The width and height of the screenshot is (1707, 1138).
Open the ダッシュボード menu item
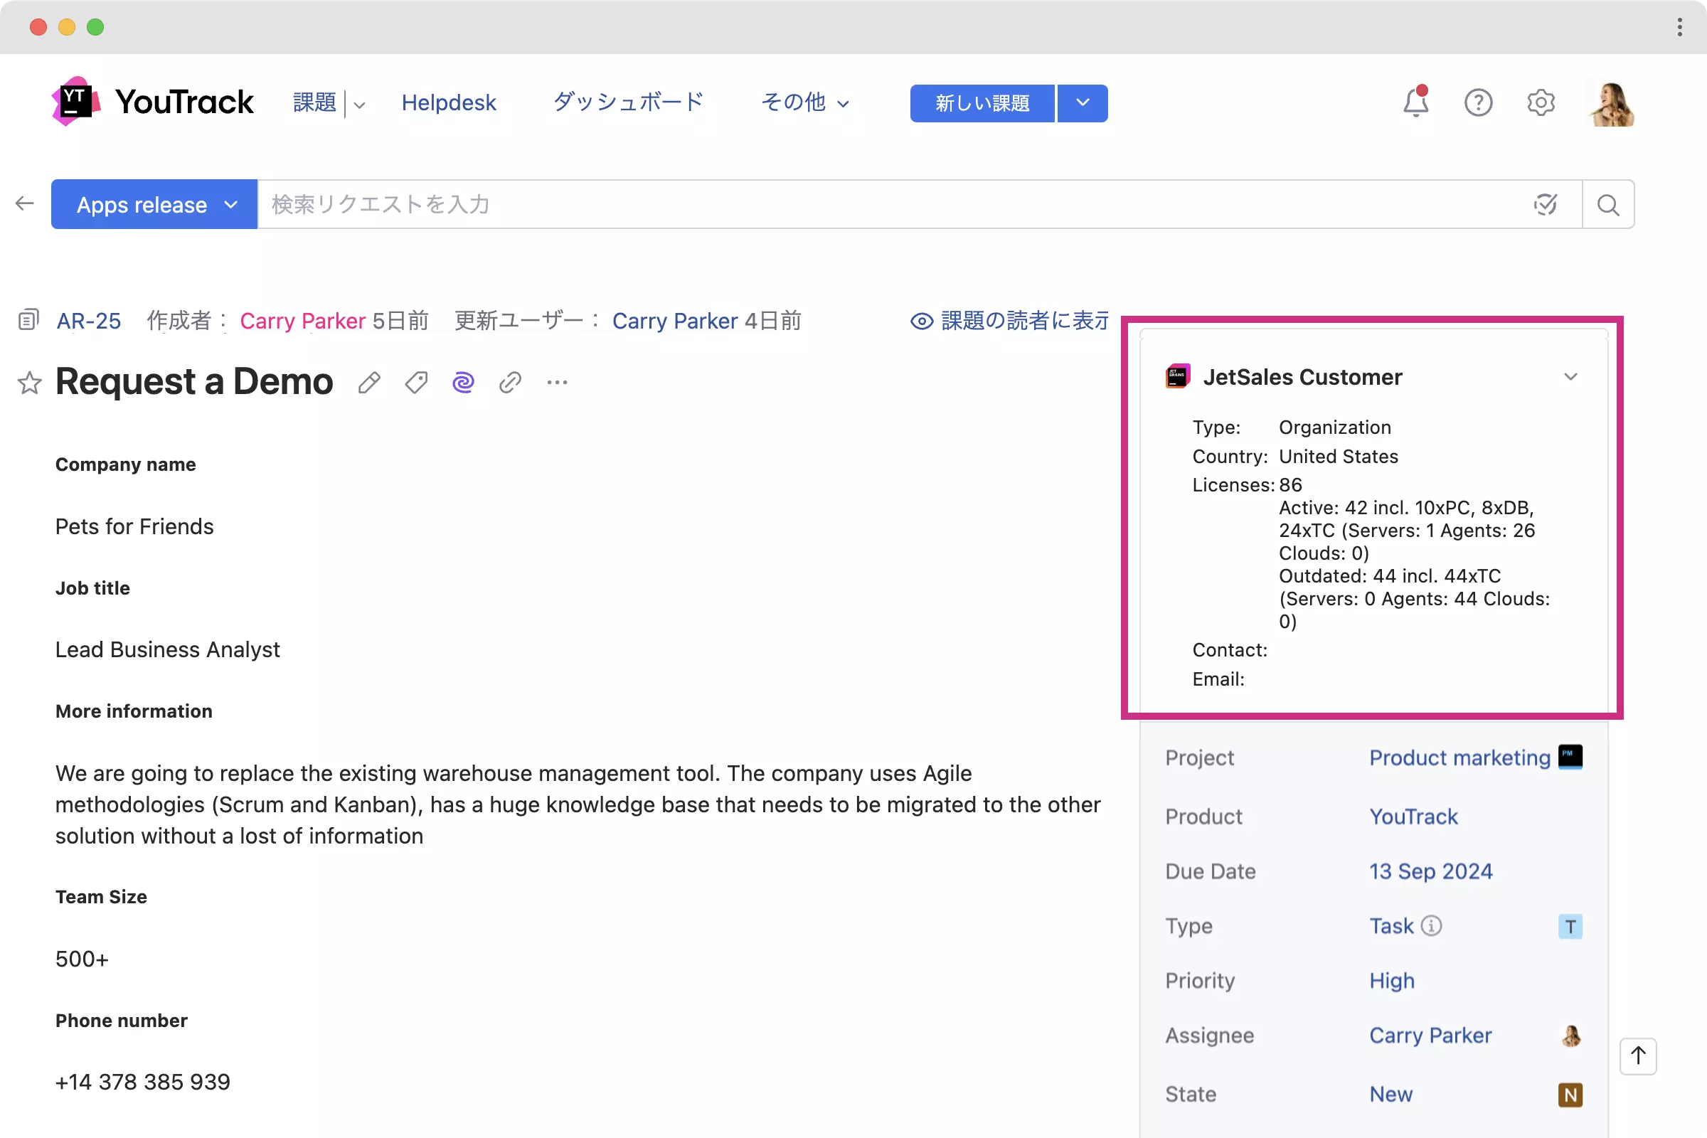point(628,102)
